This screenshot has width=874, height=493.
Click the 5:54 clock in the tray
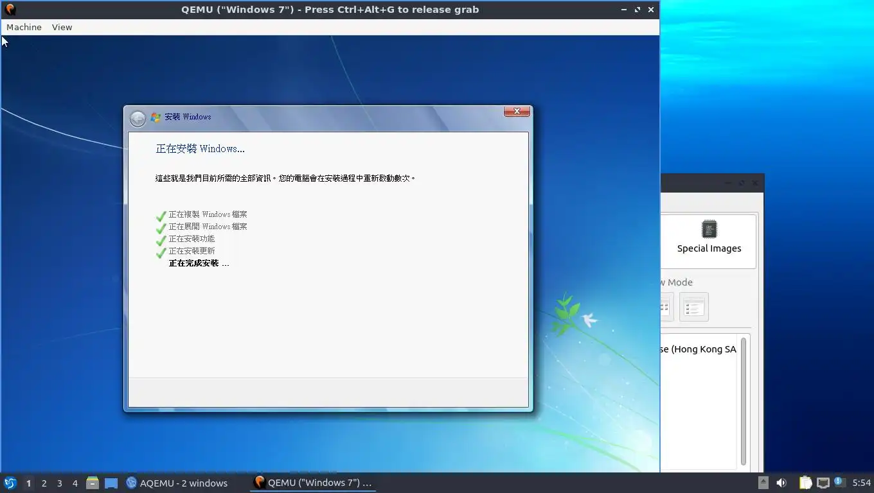pyautogui.click(x=861, y=483)
